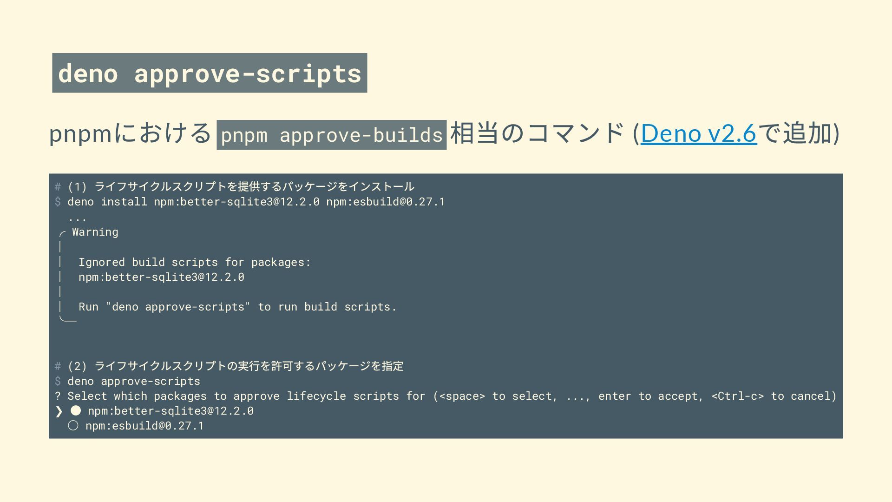892x502 pixels.
Task: Click the 'Ignored build scripts for packages:' line
Action: point(194,262)
